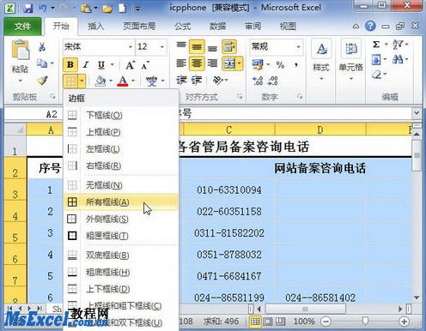Align text right
This screenshot has width=426, height=331.
click(212, 63)
